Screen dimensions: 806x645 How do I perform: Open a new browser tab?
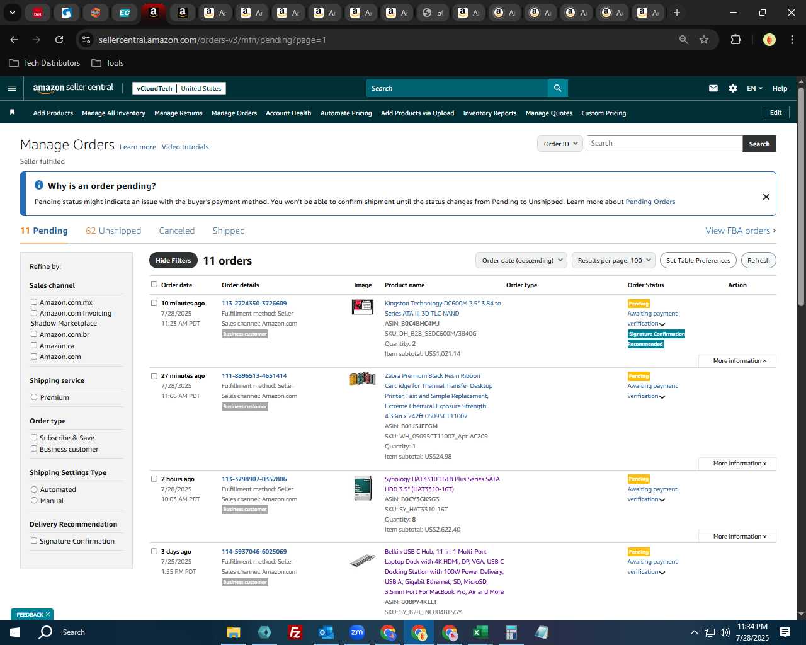click(677, 13)
